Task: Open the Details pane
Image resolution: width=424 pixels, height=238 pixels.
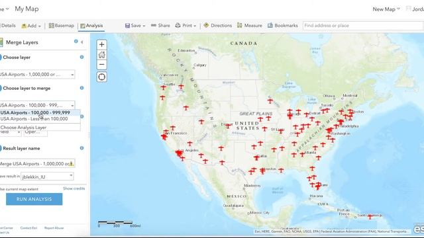Action: click(8, 26)
